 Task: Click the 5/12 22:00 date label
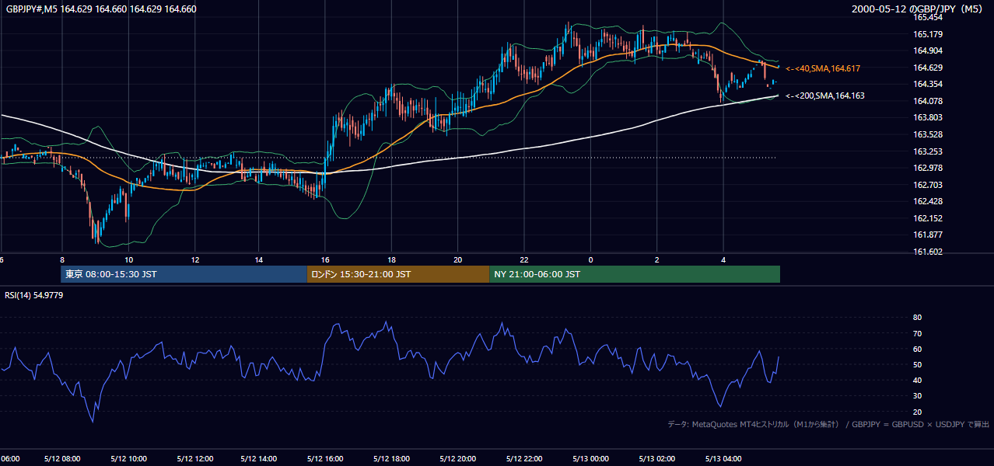(524, 459)
